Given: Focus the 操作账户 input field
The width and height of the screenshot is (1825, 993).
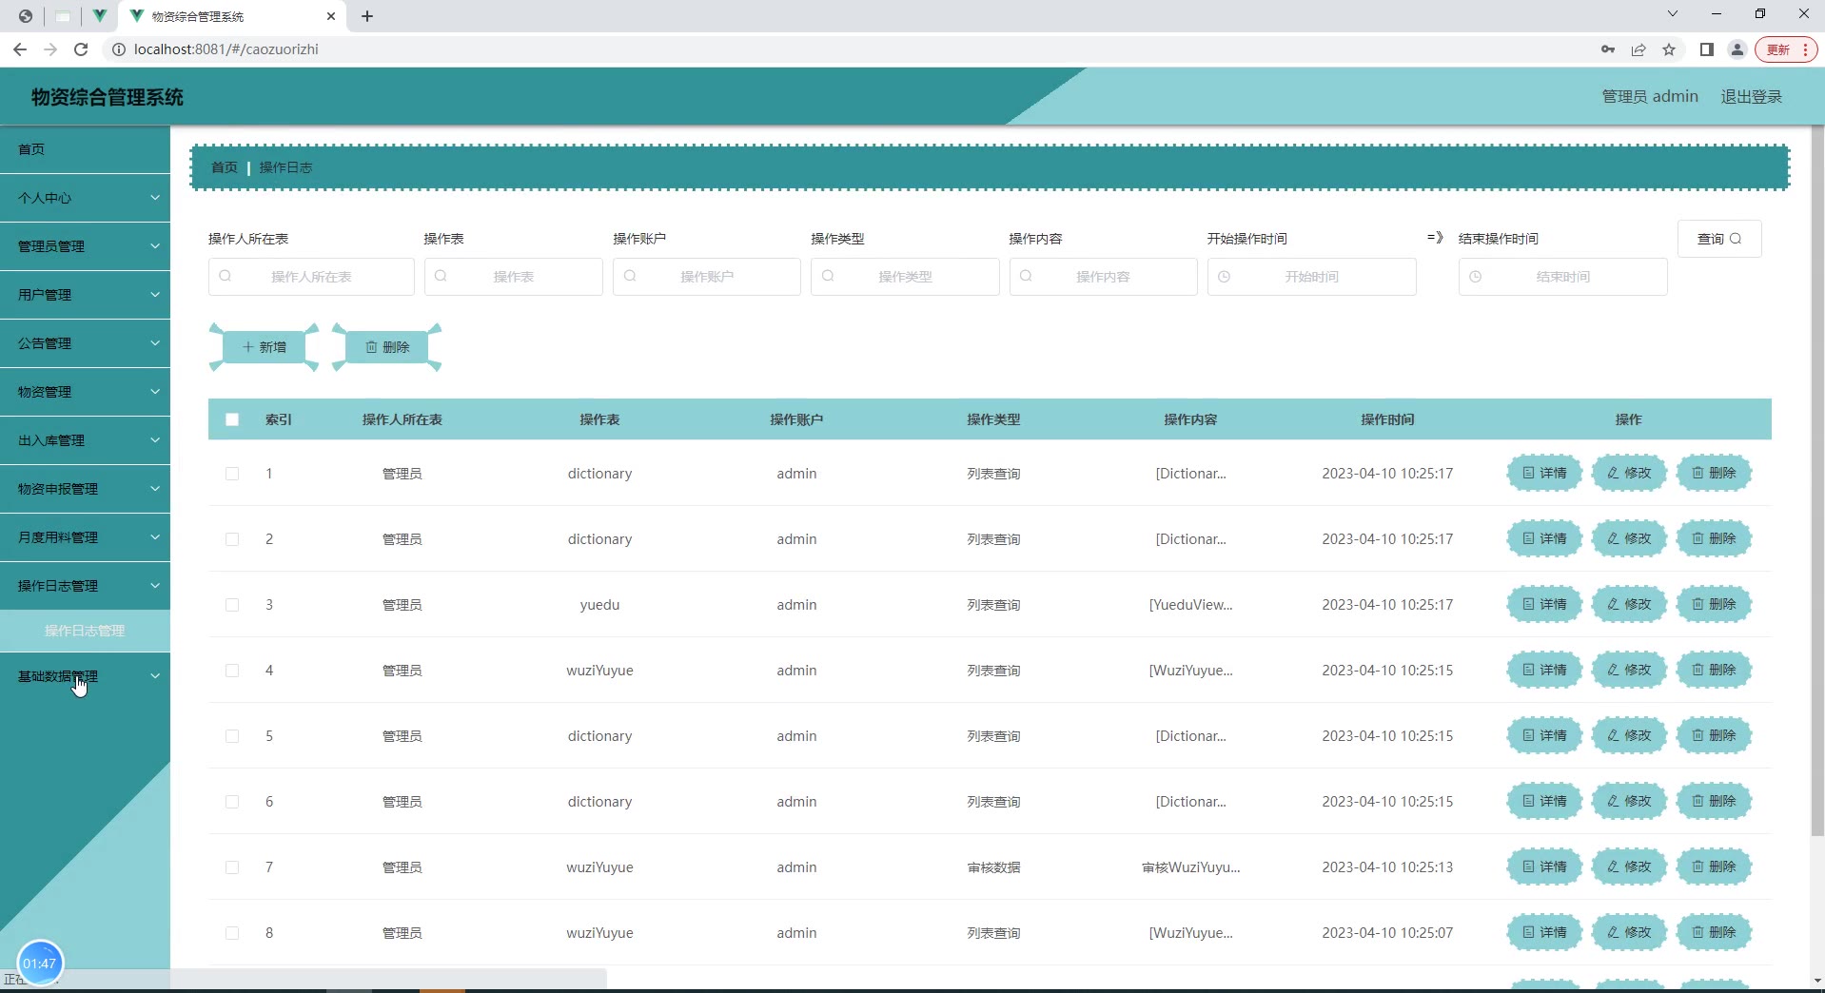Looking at the screenshot, I should (706, 277).
